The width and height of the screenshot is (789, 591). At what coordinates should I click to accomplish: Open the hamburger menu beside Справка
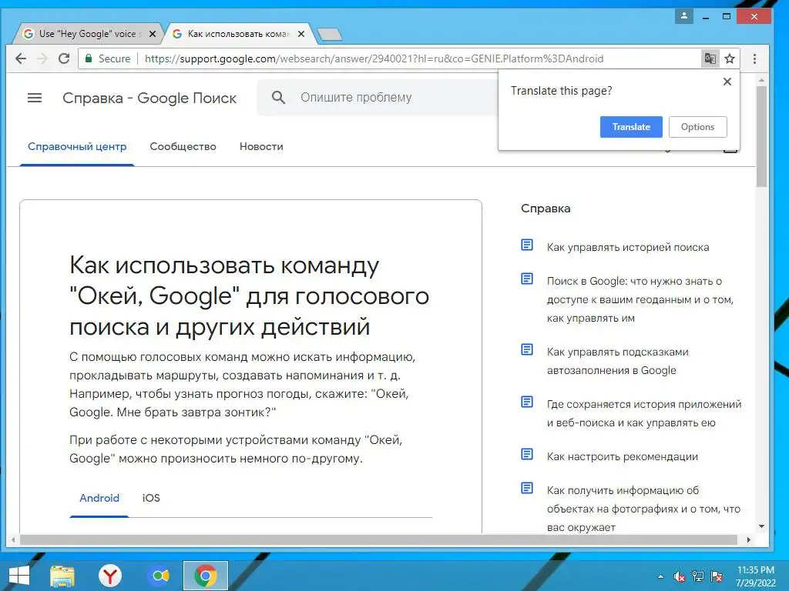[x=35, y=98]
